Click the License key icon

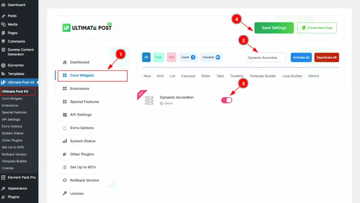coord(65,193)
